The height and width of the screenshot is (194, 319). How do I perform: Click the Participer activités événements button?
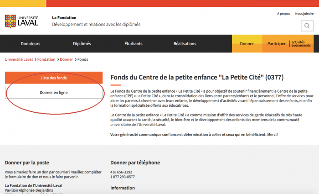288,44
